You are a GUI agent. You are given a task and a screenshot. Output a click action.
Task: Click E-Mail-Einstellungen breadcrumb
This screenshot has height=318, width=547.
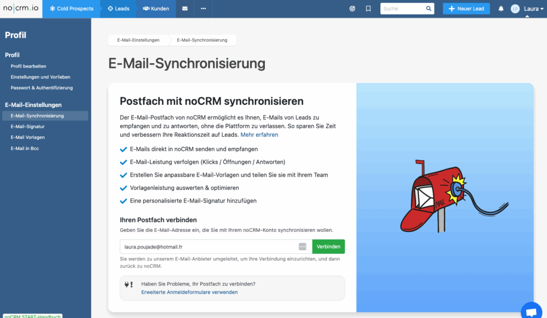tap(138, 40)
